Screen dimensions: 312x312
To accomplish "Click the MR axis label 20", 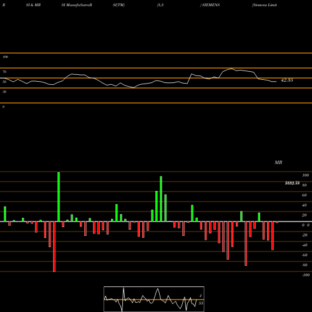I will tap(304, 215).
